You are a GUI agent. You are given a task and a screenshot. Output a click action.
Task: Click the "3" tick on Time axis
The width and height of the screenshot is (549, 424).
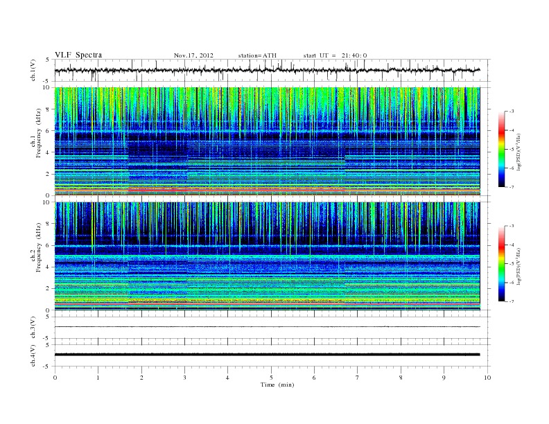185,378
